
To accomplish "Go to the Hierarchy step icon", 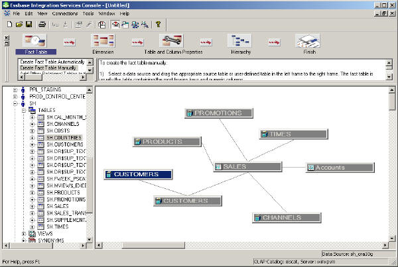I will (239, 40).
